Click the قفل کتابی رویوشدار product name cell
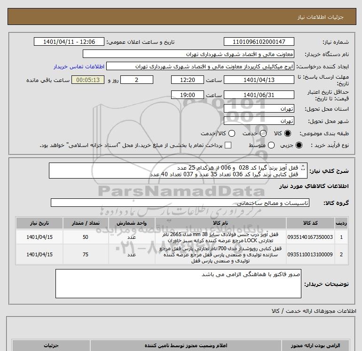The image size is (362, 351). tap(220, 254)
